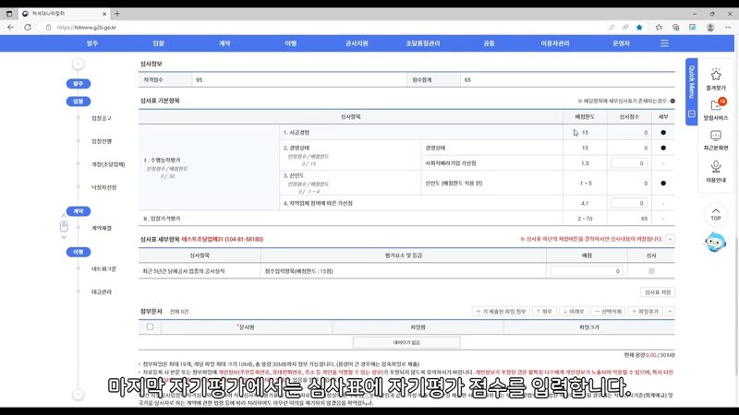
Task: Open the 최근본화면 recent screens icon
Action: pyautogui.click(x=715, y=140)
